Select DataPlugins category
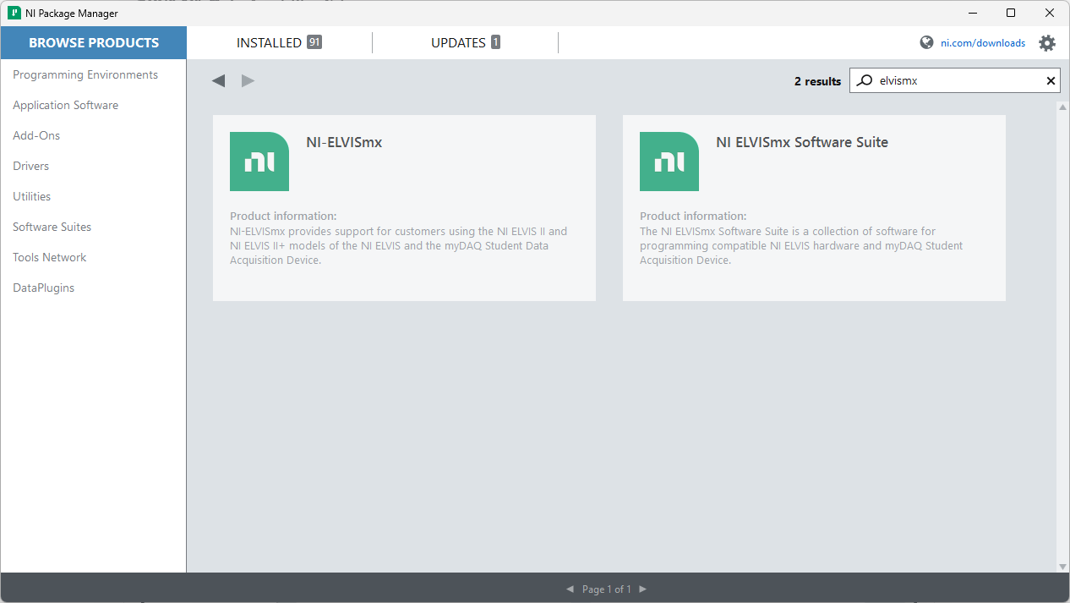Image resolution: width=1070 pixels, height=603 pixels. coord(43,288)
